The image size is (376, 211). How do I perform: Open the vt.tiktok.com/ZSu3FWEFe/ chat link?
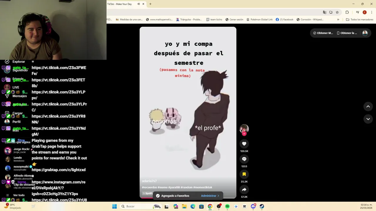[59, 71]
